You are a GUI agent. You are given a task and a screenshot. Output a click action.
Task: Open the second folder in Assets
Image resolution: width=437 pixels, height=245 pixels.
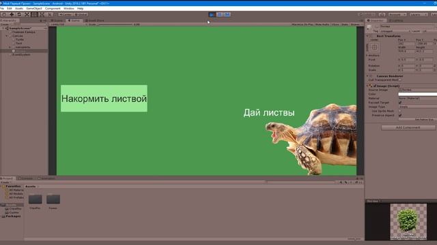click(x=53, y=199)
